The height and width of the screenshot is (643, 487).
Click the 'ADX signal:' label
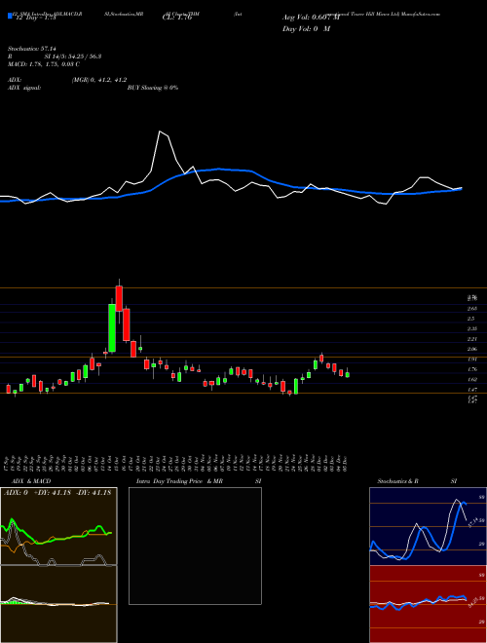(x=24, y=88)
